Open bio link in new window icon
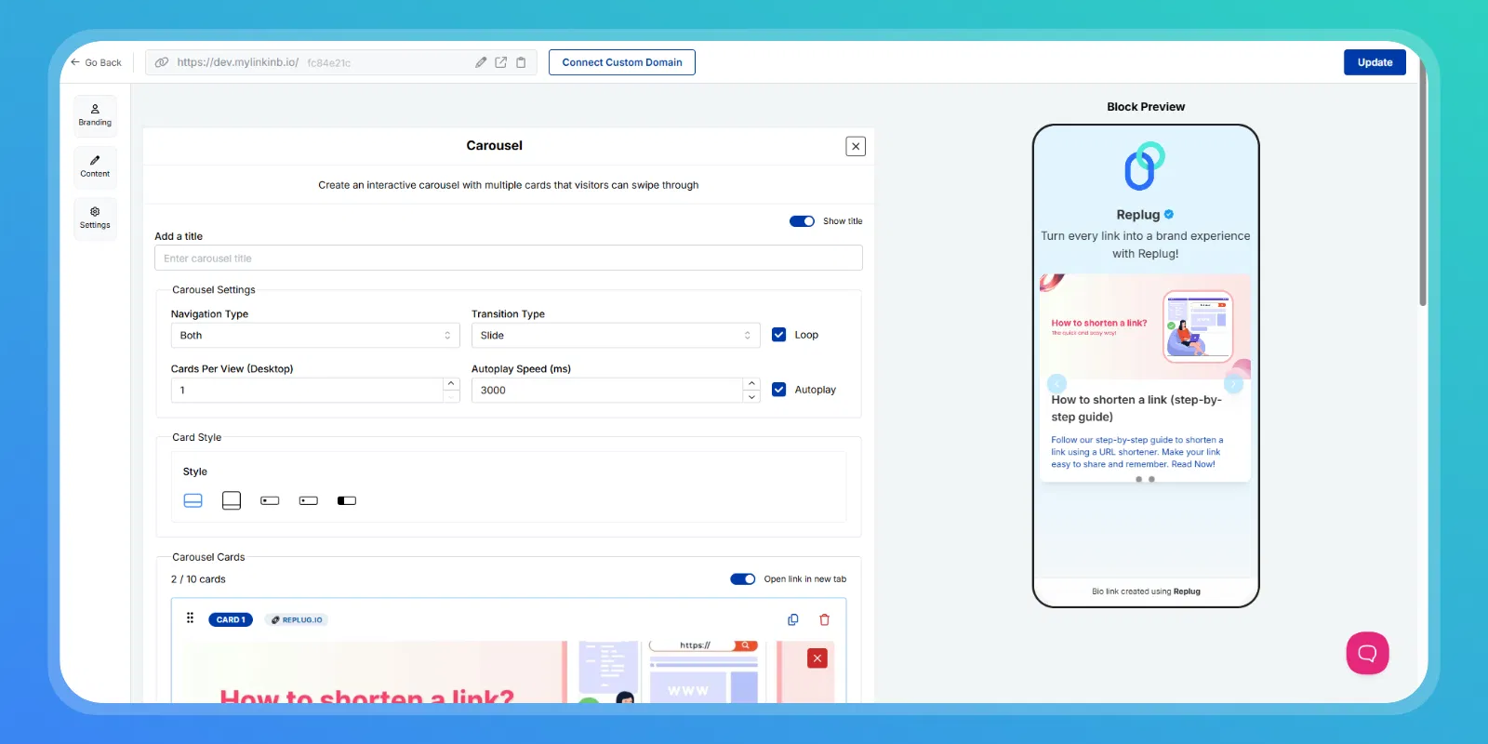 tap(500, 62)
